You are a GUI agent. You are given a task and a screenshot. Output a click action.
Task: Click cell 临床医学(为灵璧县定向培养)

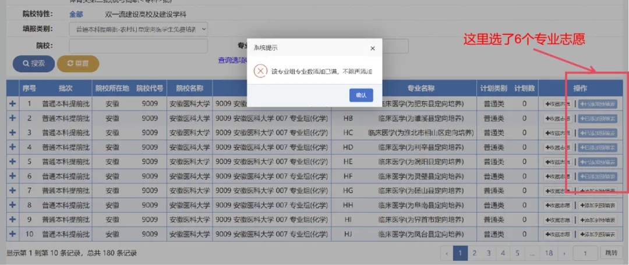[421, 176]
